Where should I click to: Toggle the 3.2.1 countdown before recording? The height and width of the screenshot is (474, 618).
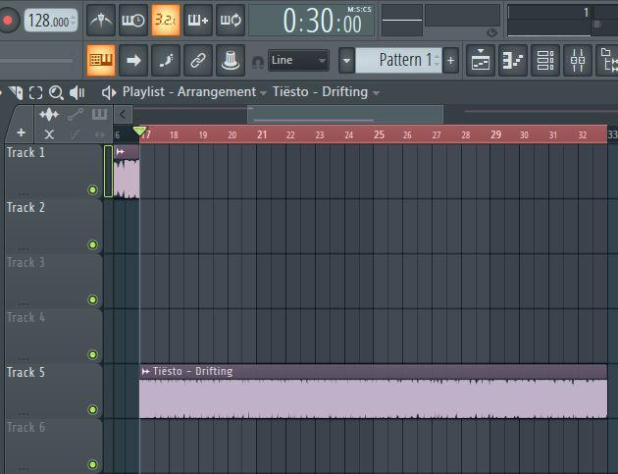click(x=166, y=20)
